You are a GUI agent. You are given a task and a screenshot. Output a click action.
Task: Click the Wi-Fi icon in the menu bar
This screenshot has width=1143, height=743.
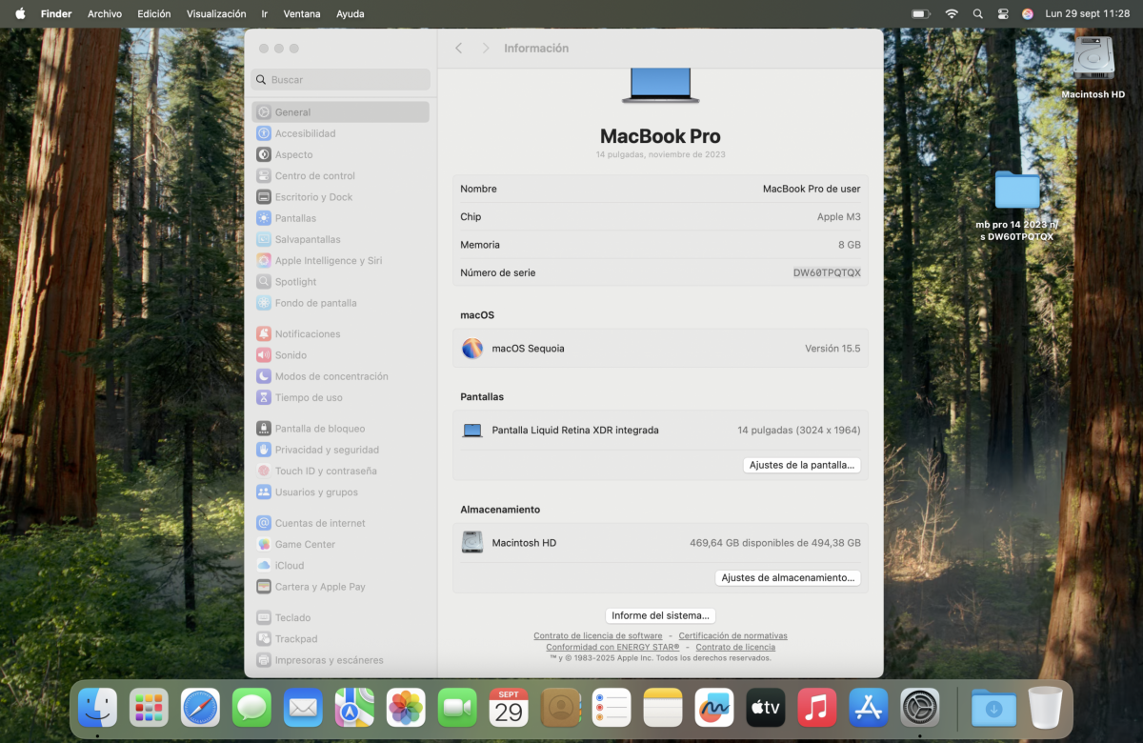[x=952, y=13]
